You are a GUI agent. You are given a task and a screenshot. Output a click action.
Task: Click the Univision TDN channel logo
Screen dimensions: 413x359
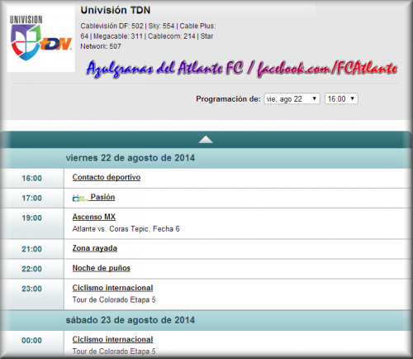click(x=40, y=39)
